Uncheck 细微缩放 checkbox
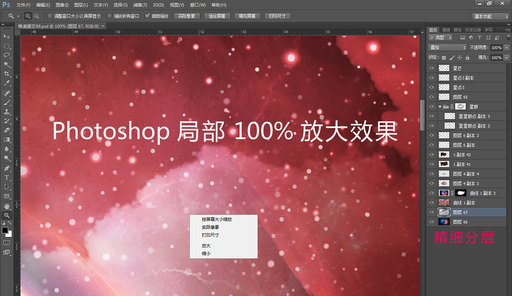The image size is (512, 296). 148,16
